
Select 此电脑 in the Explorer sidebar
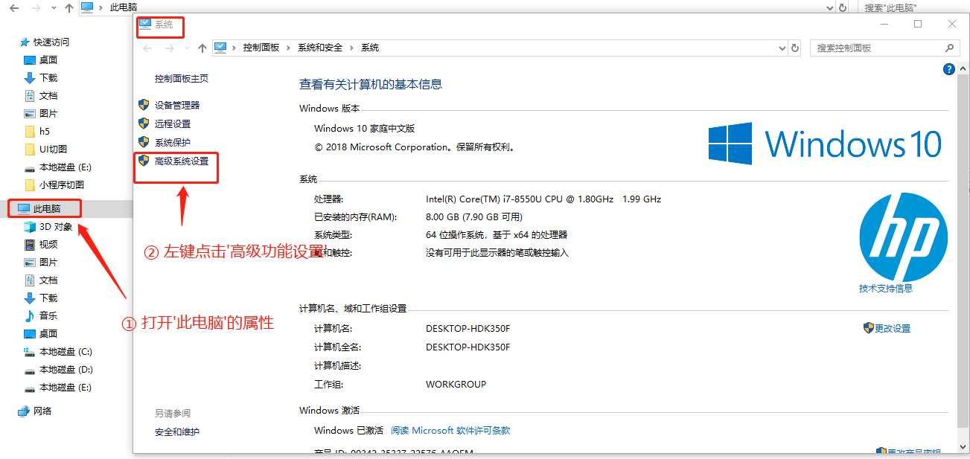point(40,209)
